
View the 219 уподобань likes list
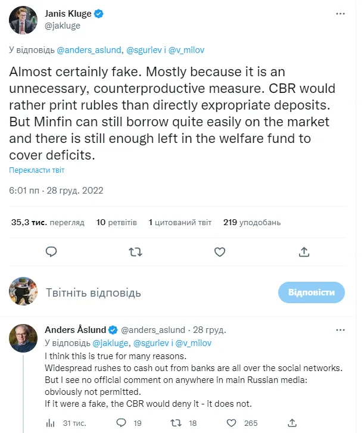tap(251, 222)
